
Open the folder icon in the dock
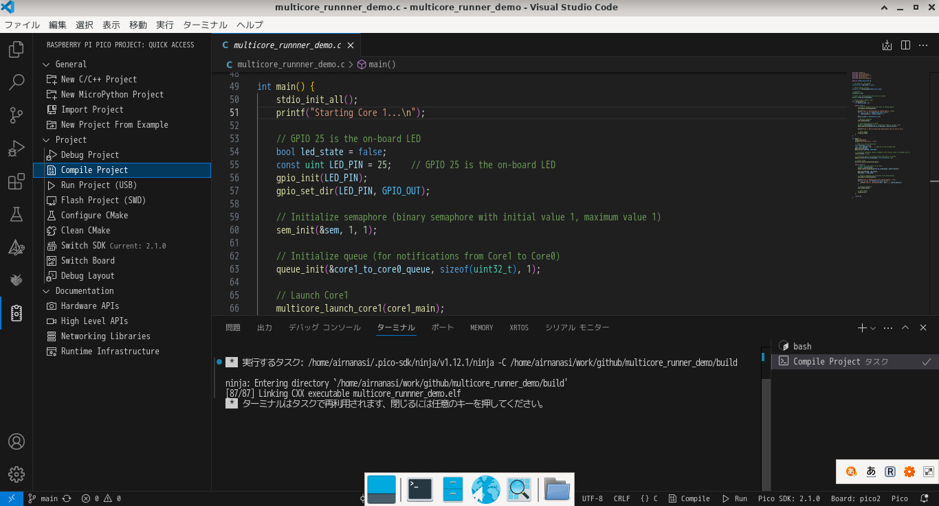click(557, 489)
